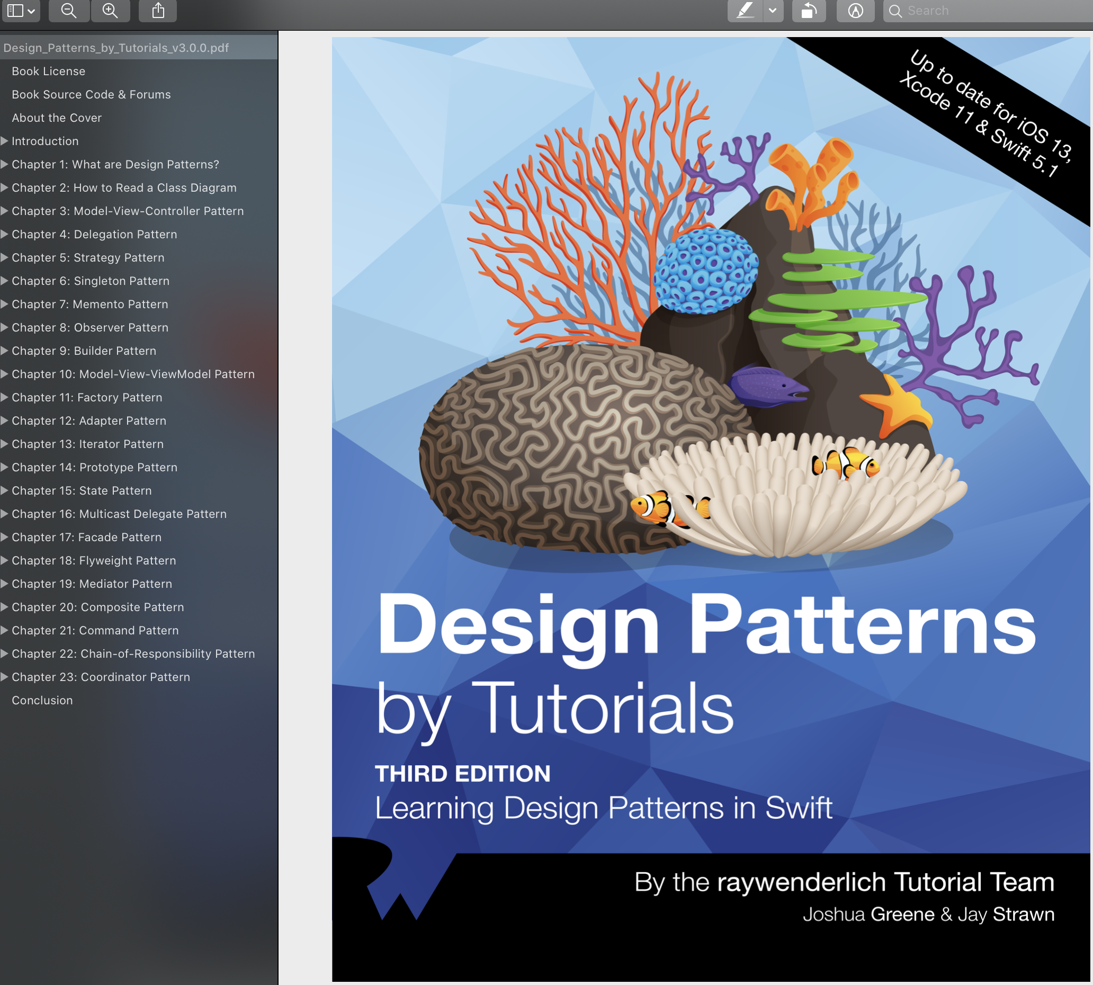Go to About the Cover section
Viewport: 1093px width, 985px height.
tap(57, 118)
